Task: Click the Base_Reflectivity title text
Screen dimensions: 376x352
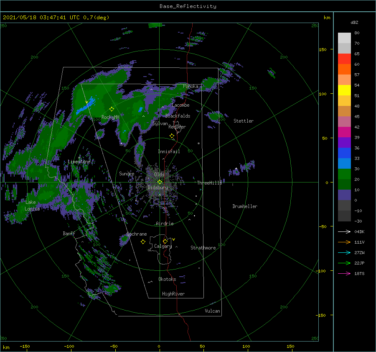Action: click(x=188, y=6)
